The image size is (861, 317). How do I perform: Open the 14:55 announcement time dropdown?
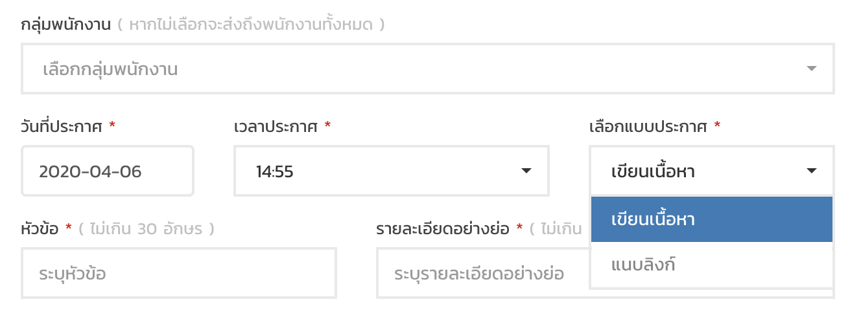coord(392,171)
